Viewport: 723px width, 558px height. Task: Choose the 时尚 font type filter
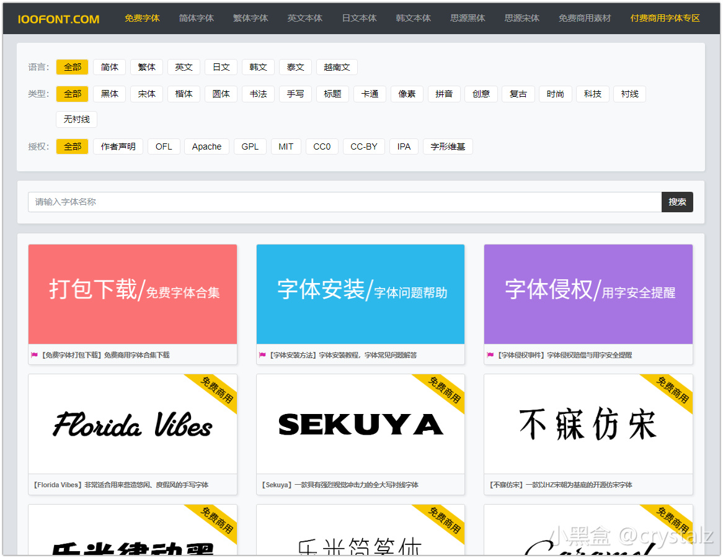555,94
